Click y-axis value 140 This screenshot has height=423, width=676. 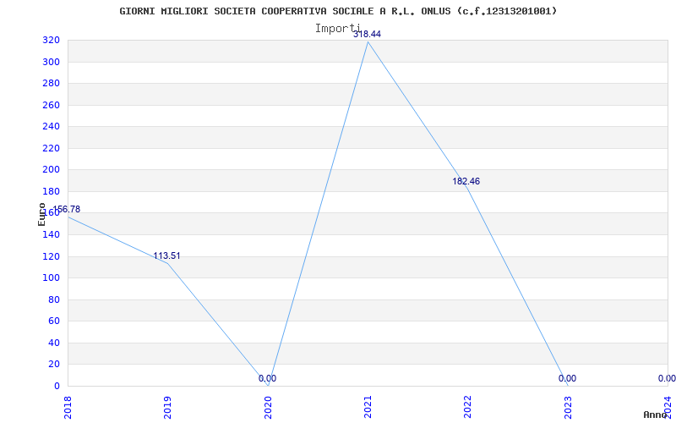[51, 235]
